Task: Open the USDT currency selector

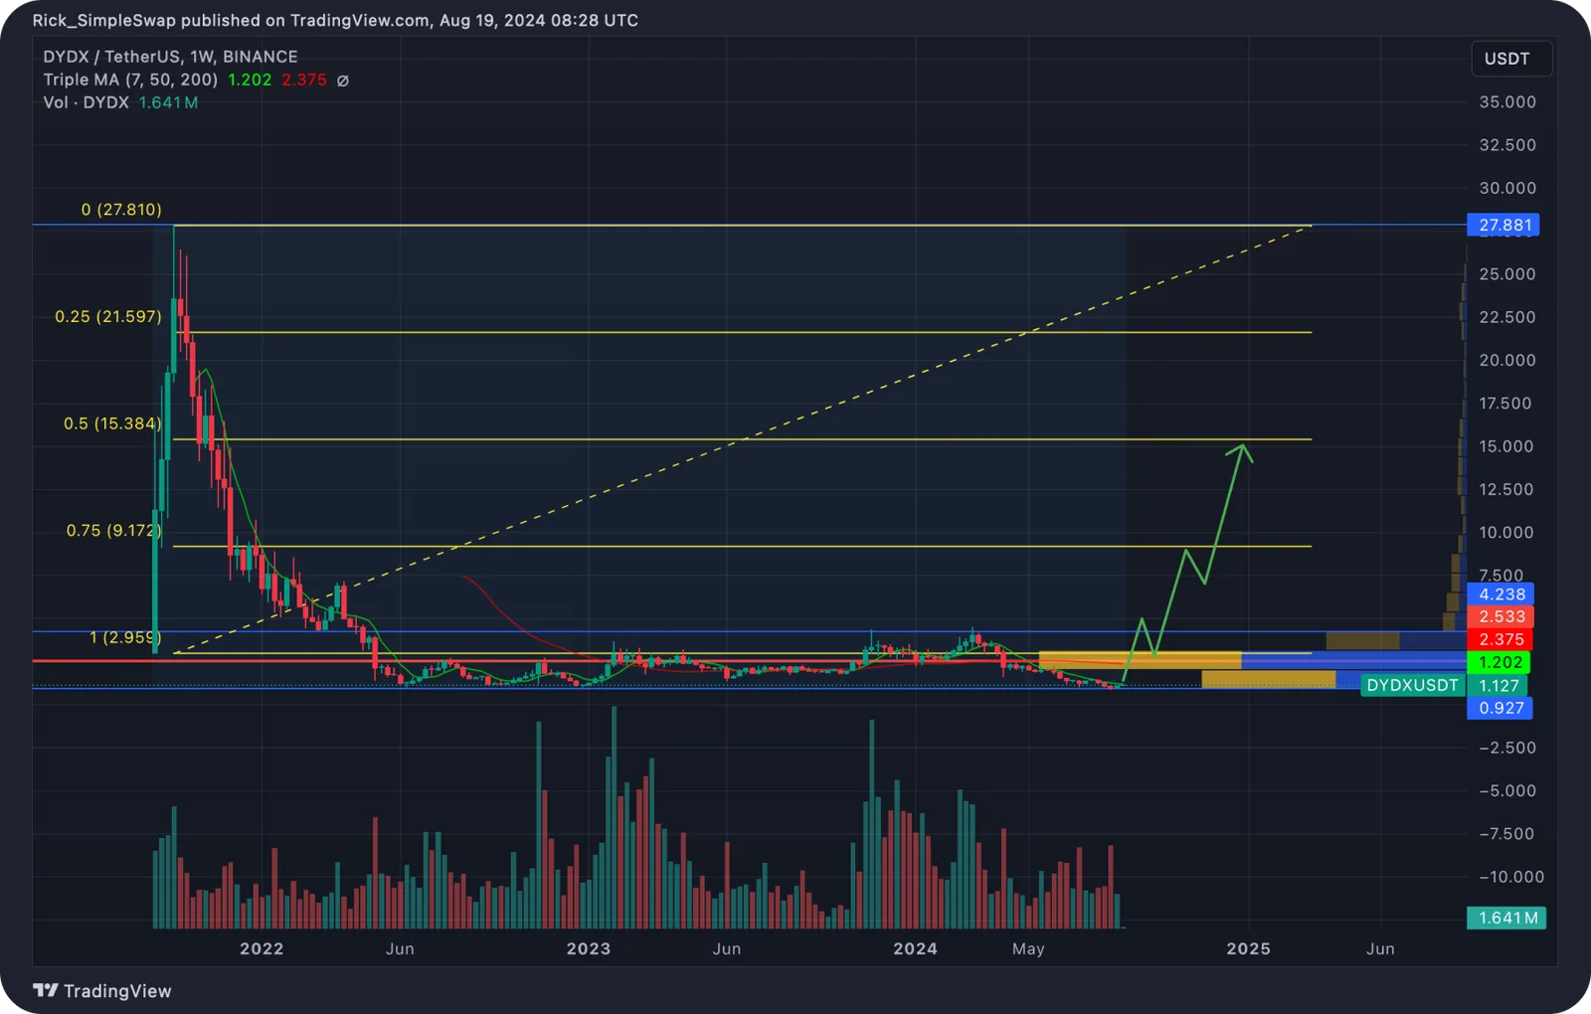Action: 1511,59
